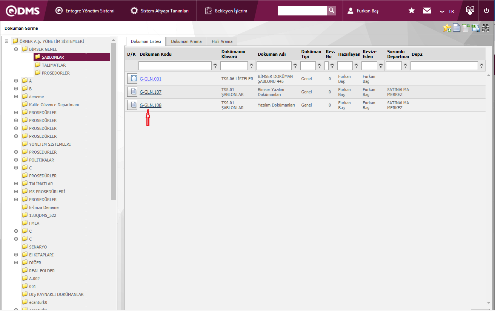Select the PROSEDÖRLER folder under BİMSER GENEL

(56, 73)
